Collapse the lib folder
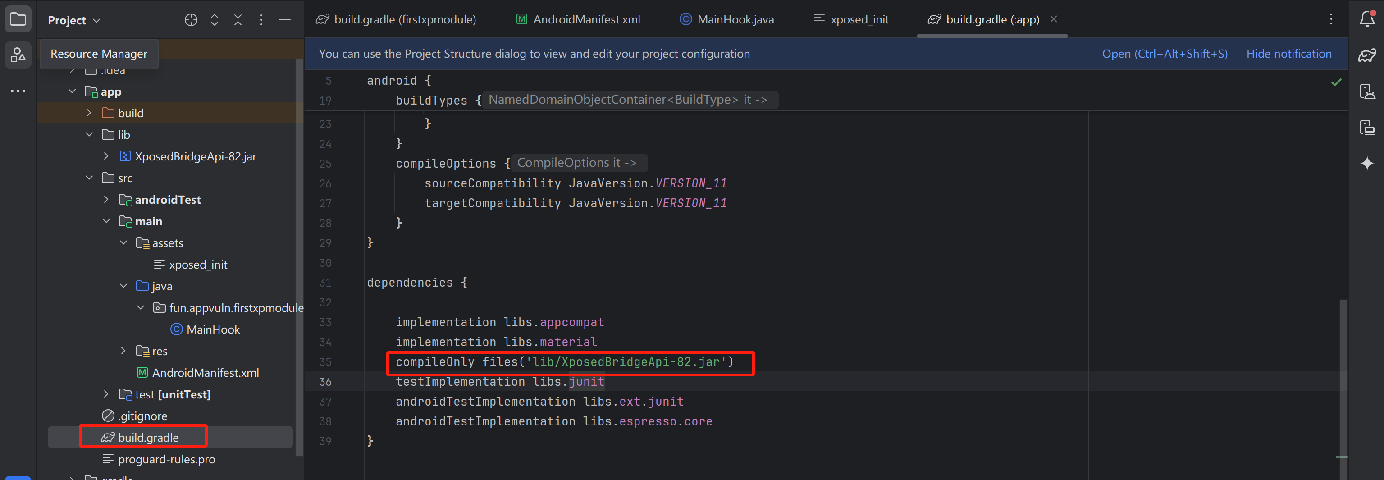This screenshot has width=1384, height=480. (89, 134)
